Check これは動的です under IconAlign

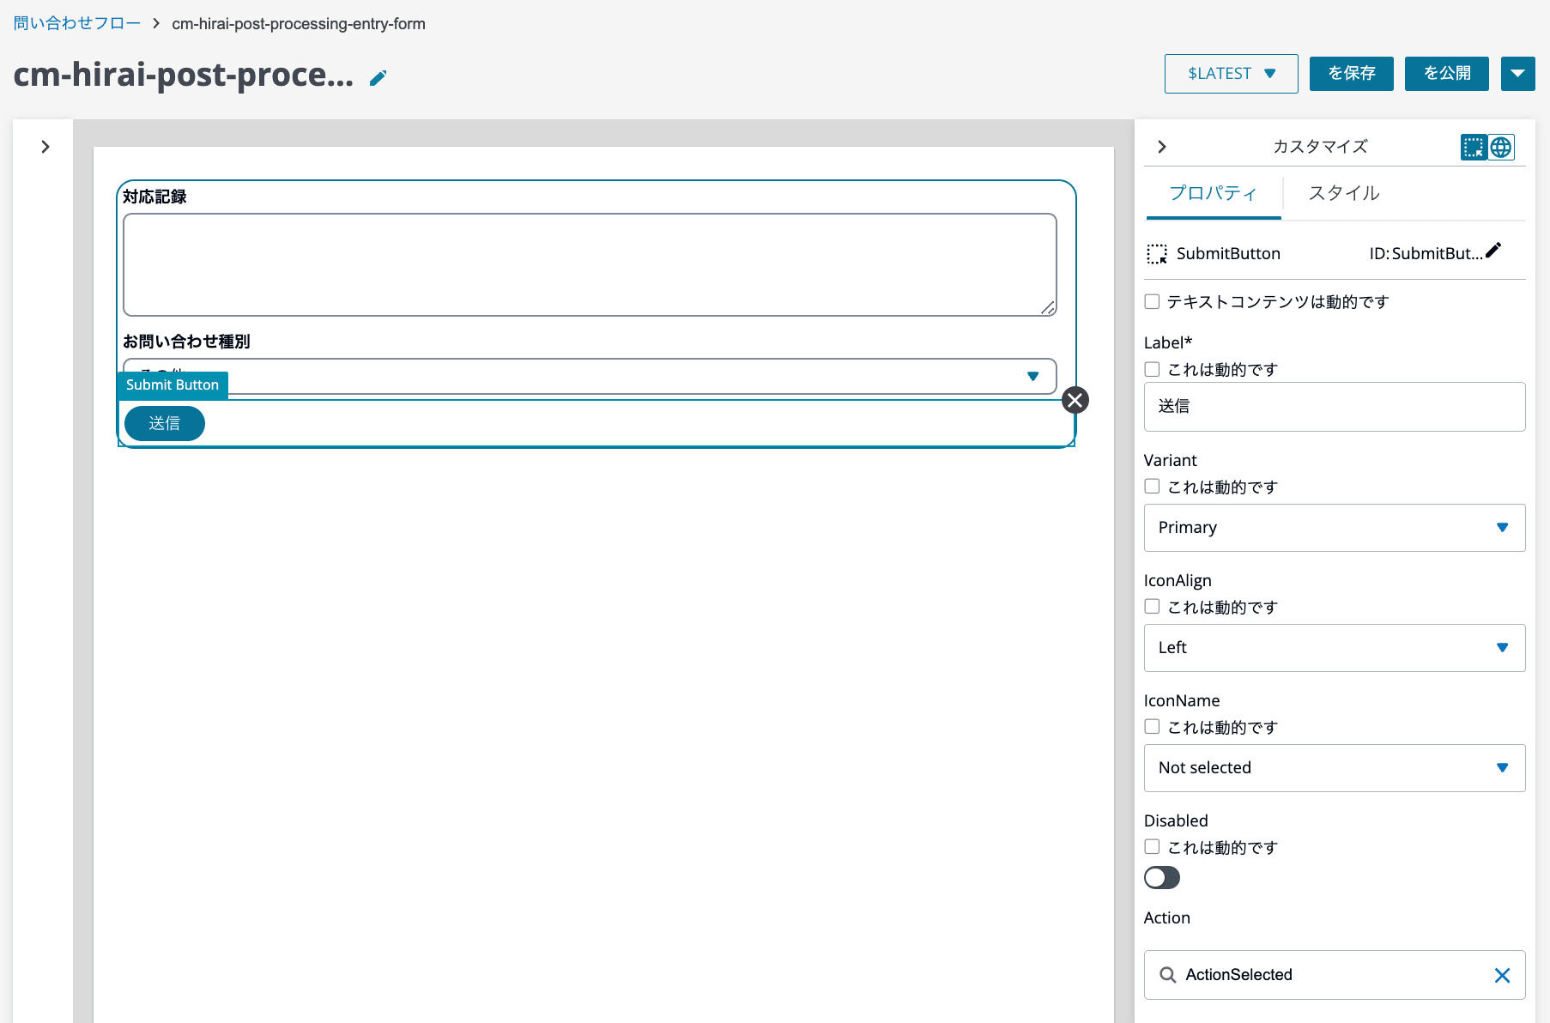click(x=1152, y=607)
